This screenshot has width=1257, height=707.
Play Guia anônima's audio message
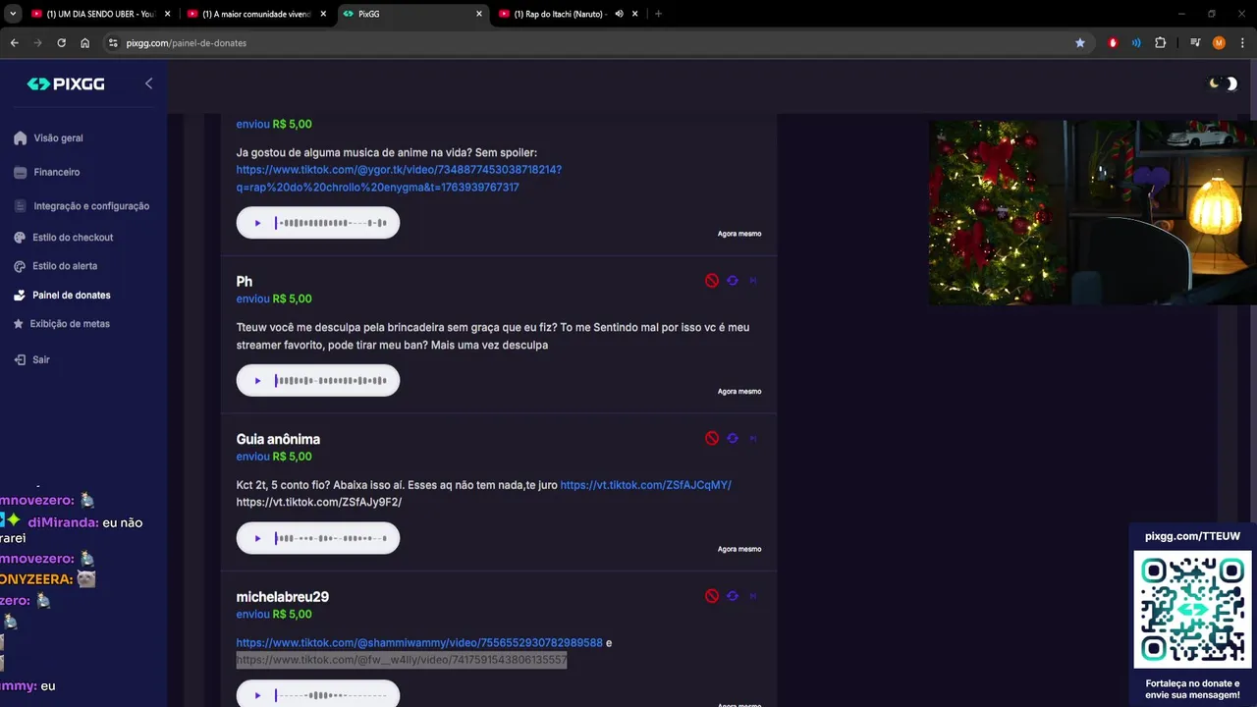click(257, 538)
